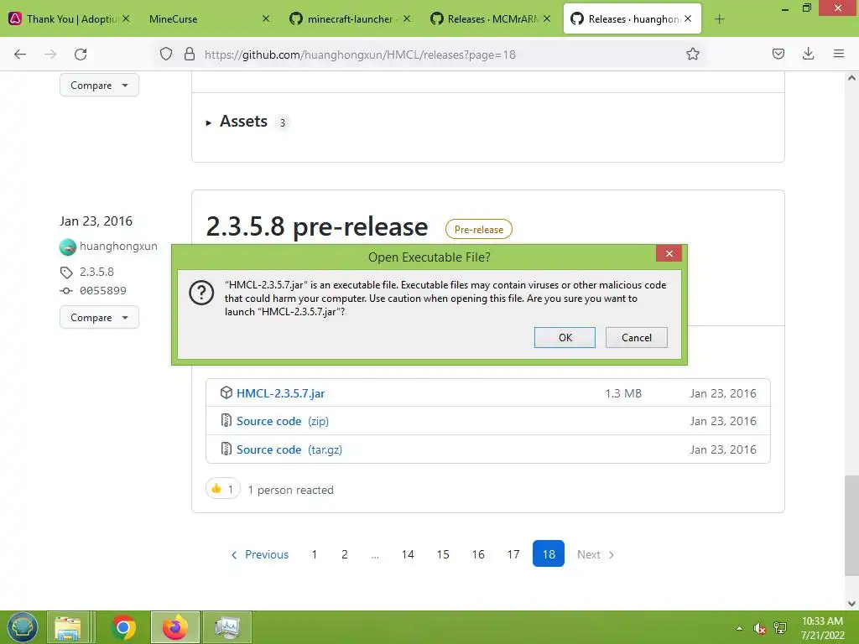Go back using the browser back arrow
This screenshot has height=644, width=859.
[x=20, y=55]
